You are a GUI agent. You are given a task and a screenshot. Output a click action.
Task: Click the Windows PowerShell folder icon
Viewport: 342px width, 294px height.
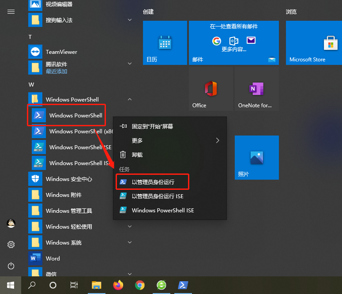[35, 99]
